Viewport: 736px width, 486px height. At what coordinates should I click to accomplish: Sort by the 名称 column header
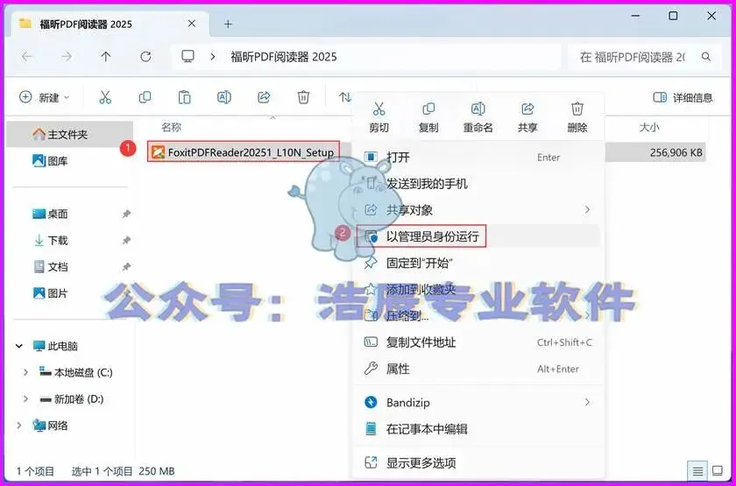coord(172,127)
